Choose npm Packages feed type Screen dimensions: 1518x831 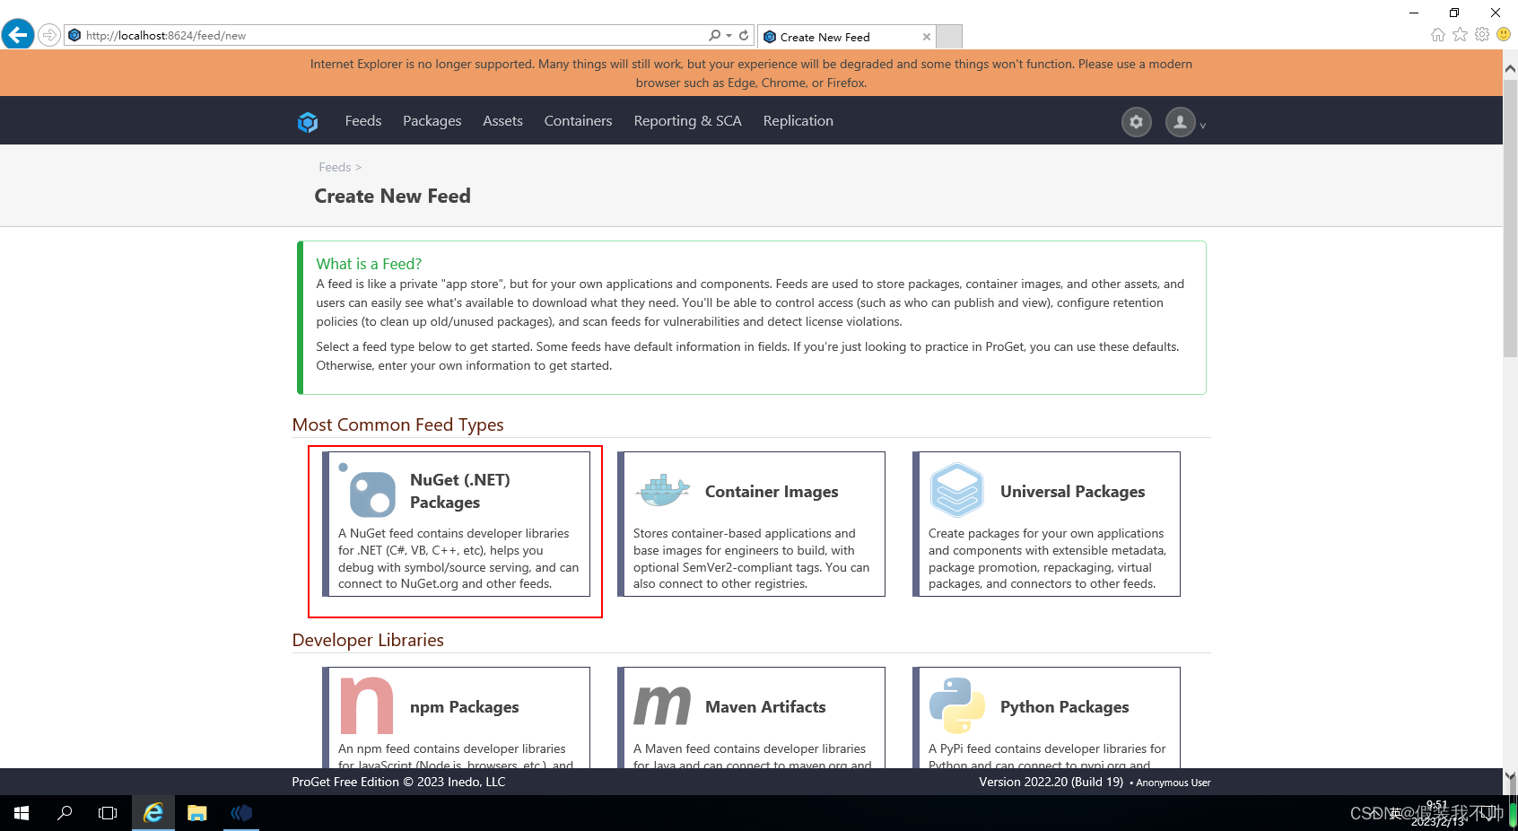click(x=456, y=717)
